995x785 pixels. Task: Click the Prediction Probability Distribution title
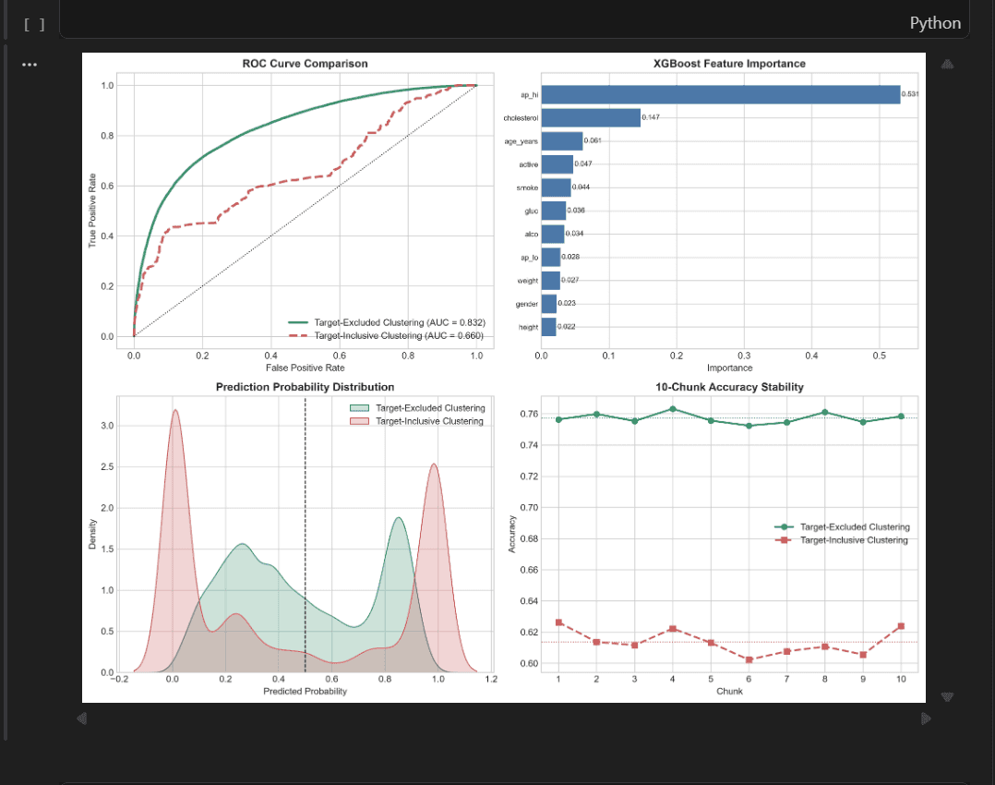[305, 387]
